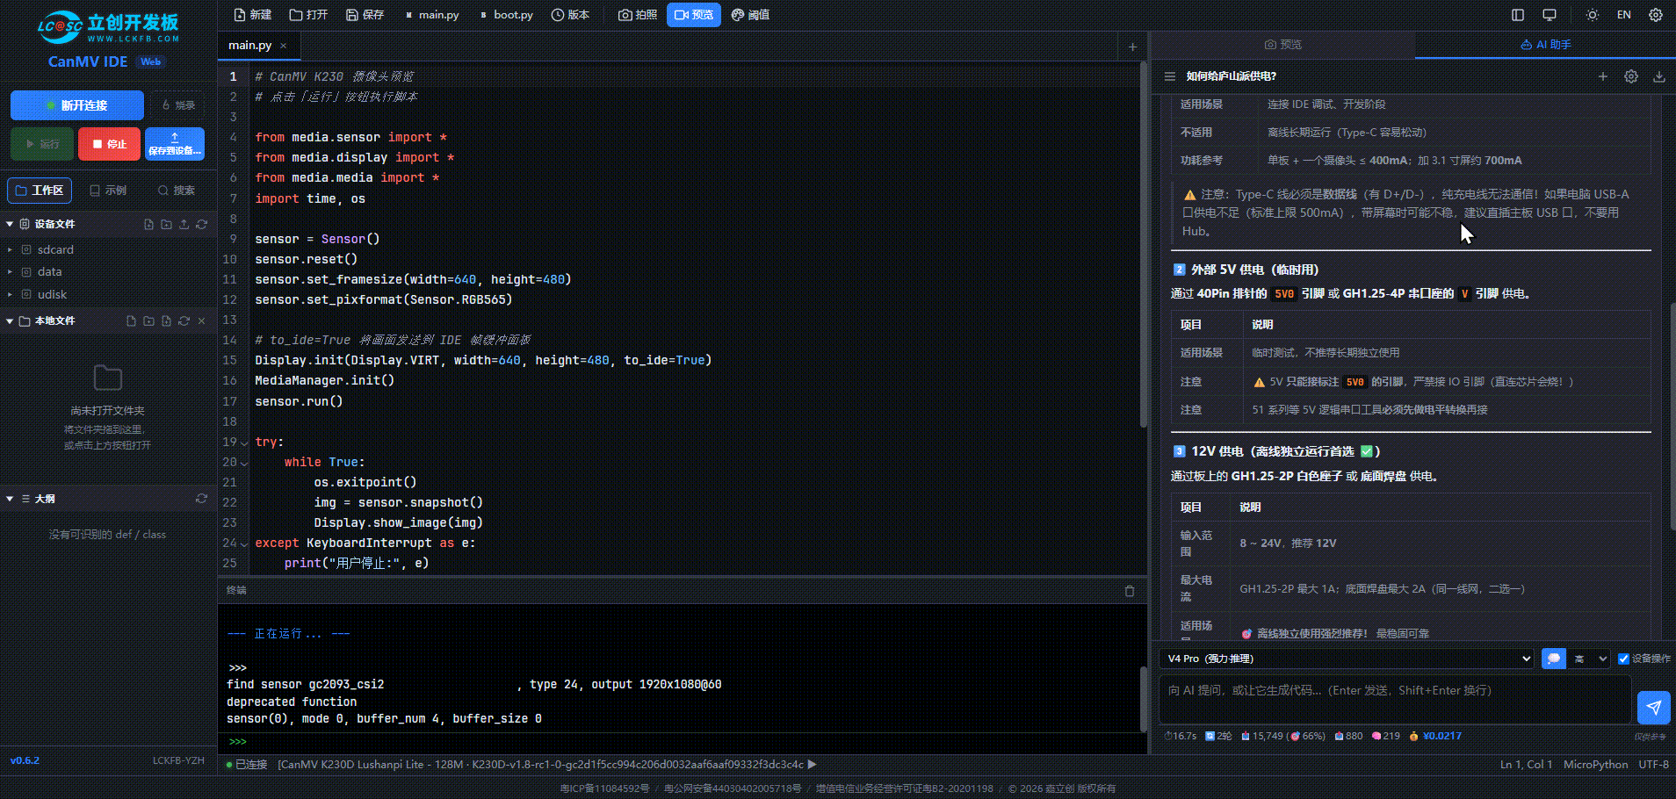Uncheck the 设备操作 checkbox
This screenshot has height=799, width=1676.
pyautogui.click(x=1623, y=659)
